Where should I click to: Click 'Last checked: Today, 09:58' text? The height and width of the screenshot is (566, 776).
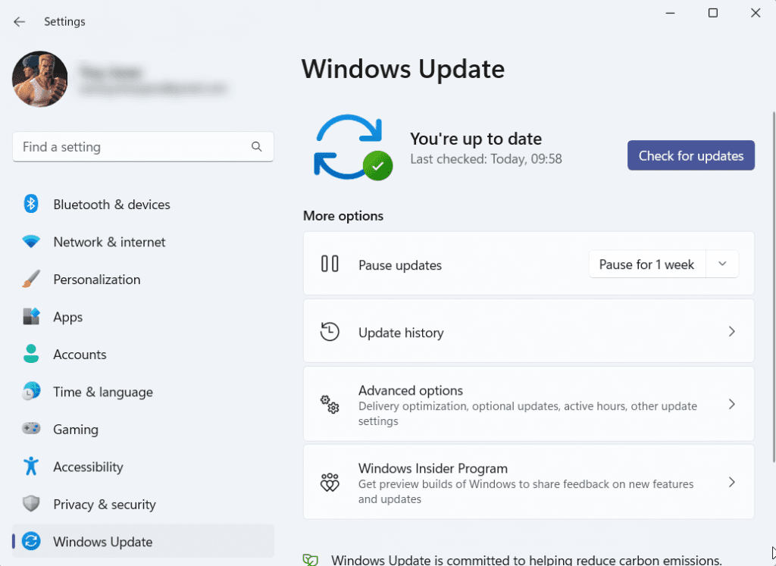pos(486,159)
